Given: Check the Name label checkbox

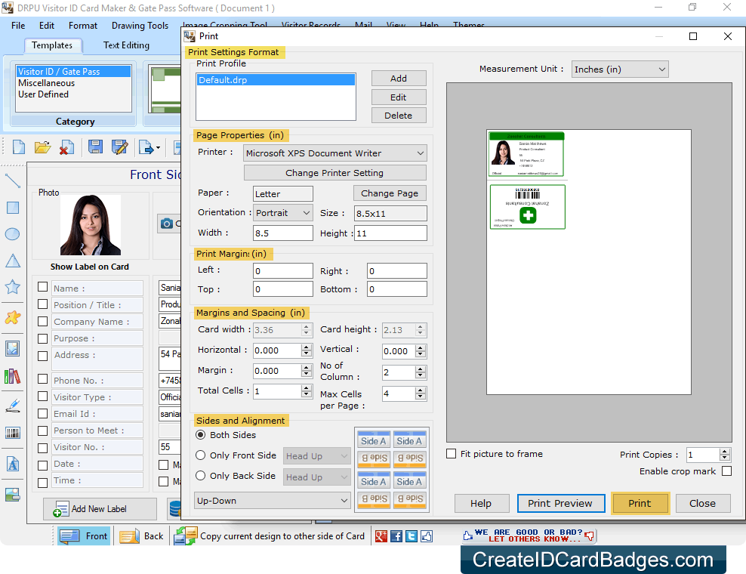Looking at the screenshot, I should pyautogui.click(x=43, y=287).
